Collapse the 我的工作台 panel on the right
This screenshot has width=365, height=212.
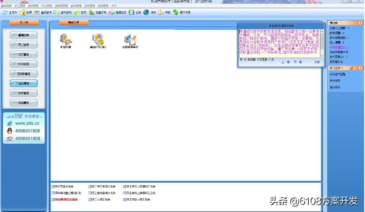point(360,68)
